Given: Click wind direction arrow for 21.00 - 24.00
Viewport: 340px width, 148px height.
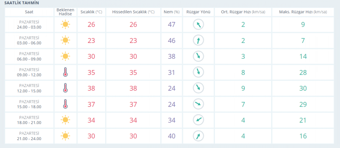Looking at the screenshot, I should [x=198, y=136].
